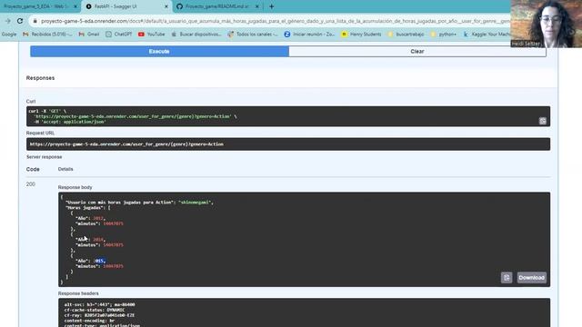Screen dimensions: 582x327
Task: Click the highlighted year 2015 value
Action: coord(99,261)
